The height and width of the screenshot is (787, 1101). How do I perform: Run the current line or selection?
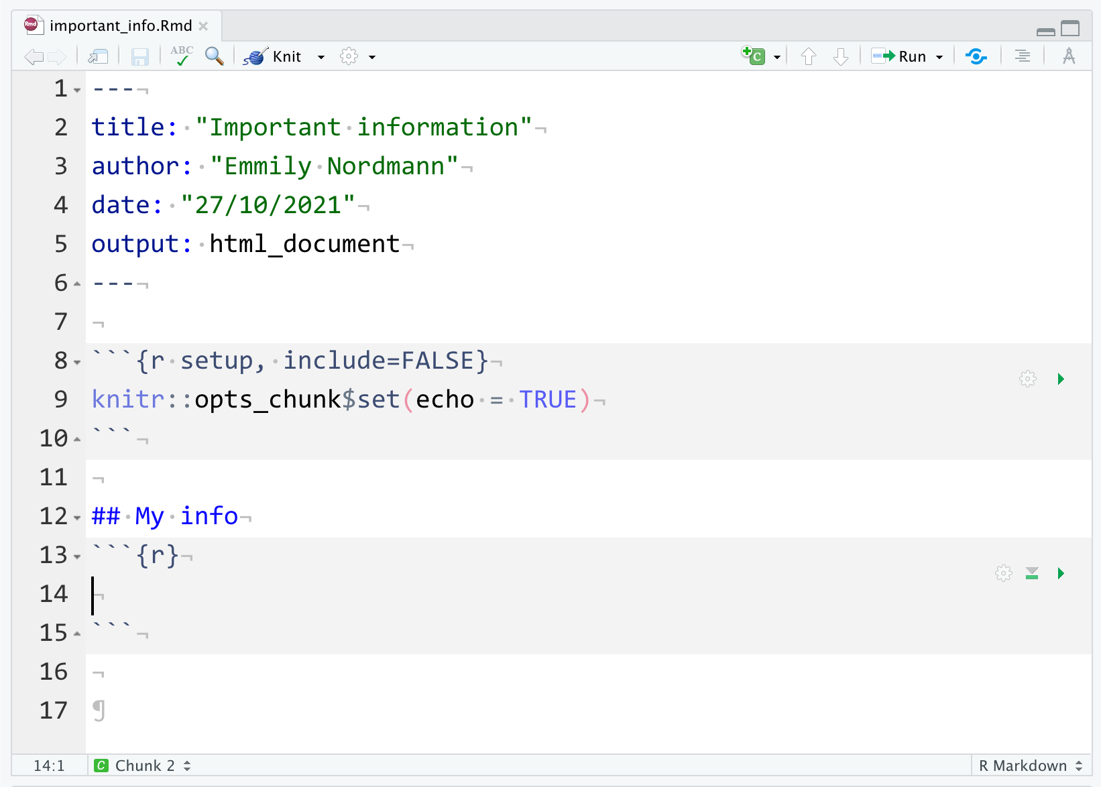[899, 57]
